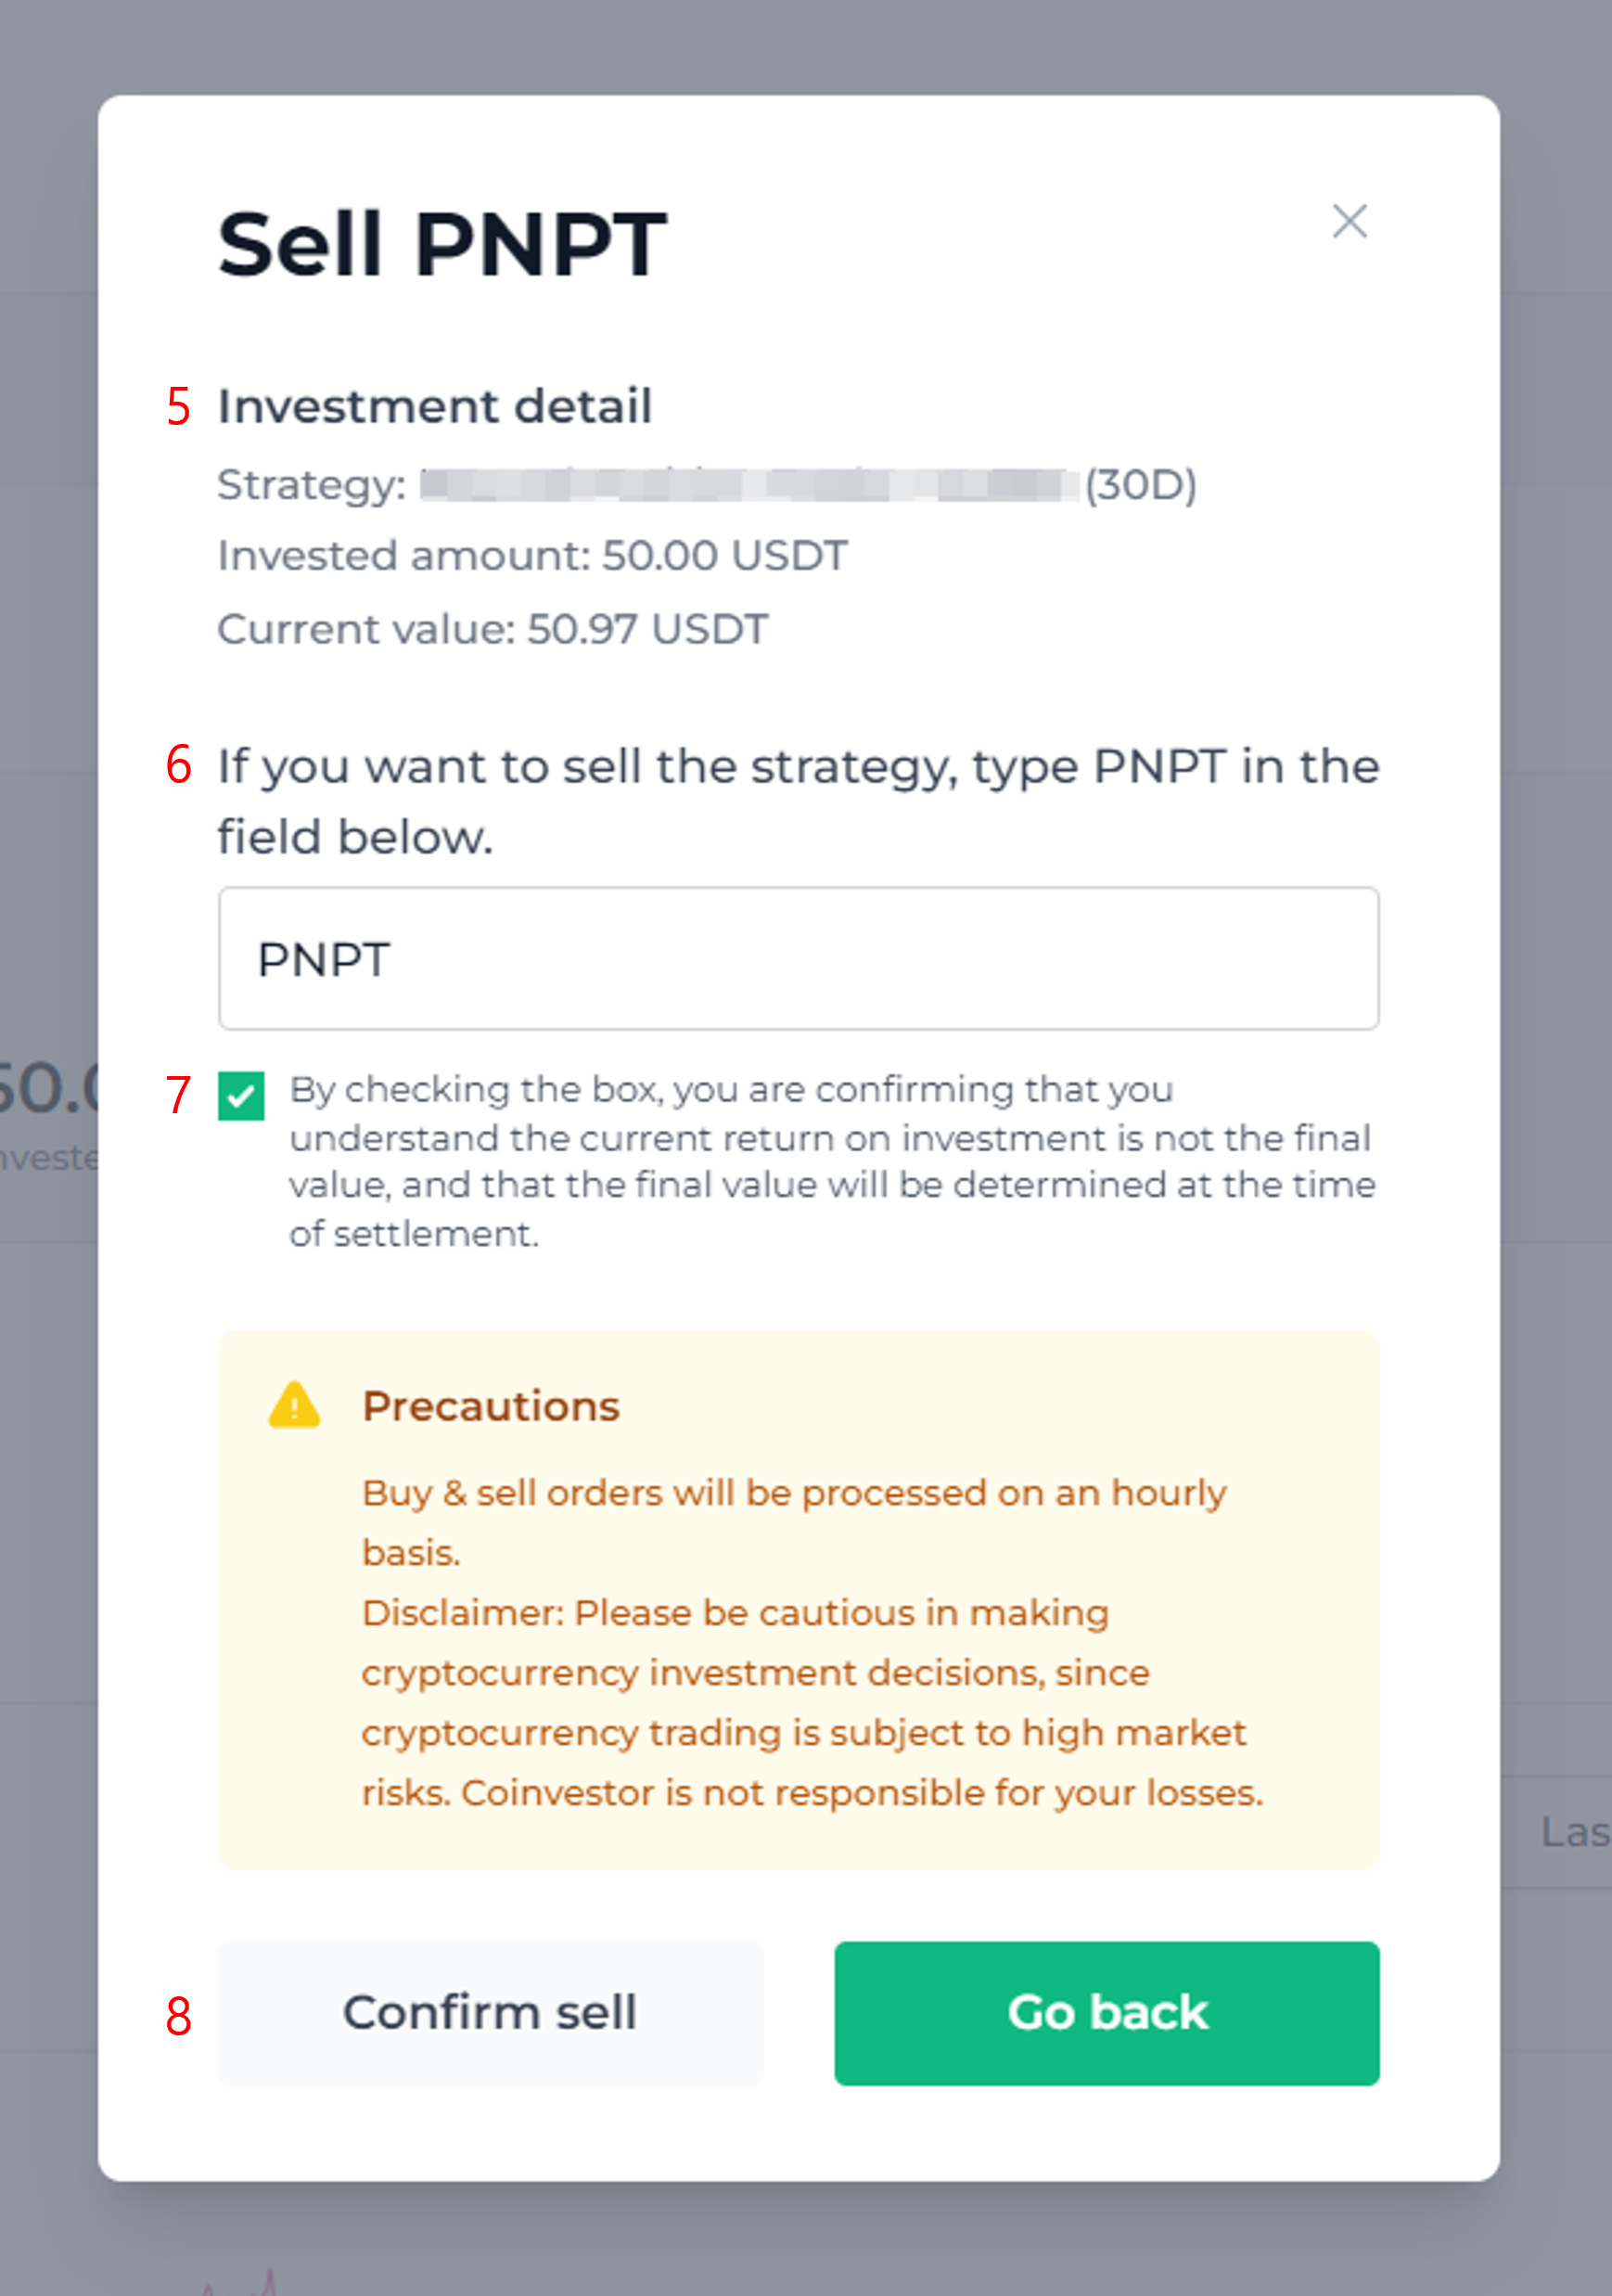Click the (30D) strategy duration label
This screenshot has height=2296, width=1612.
click(x=1141, y=486)
